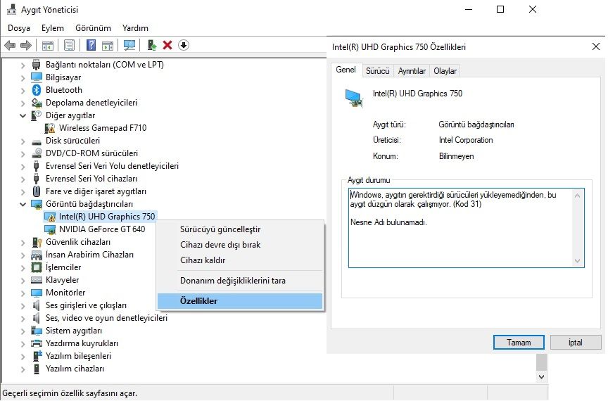The height and width of the screenshot is (401, 608).
Task: Click the device status scroll up arrow
Action: click(x=577, y=196)
